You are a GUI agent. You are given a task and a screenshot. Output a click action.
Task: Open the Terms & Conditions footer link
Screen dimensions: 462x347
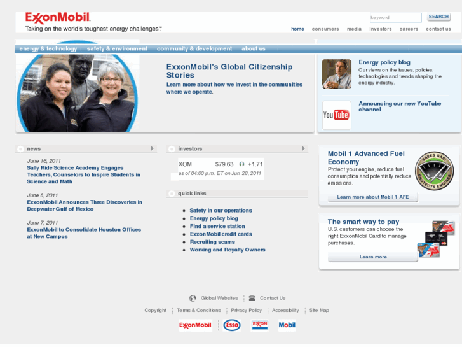[x=199, y=311]
